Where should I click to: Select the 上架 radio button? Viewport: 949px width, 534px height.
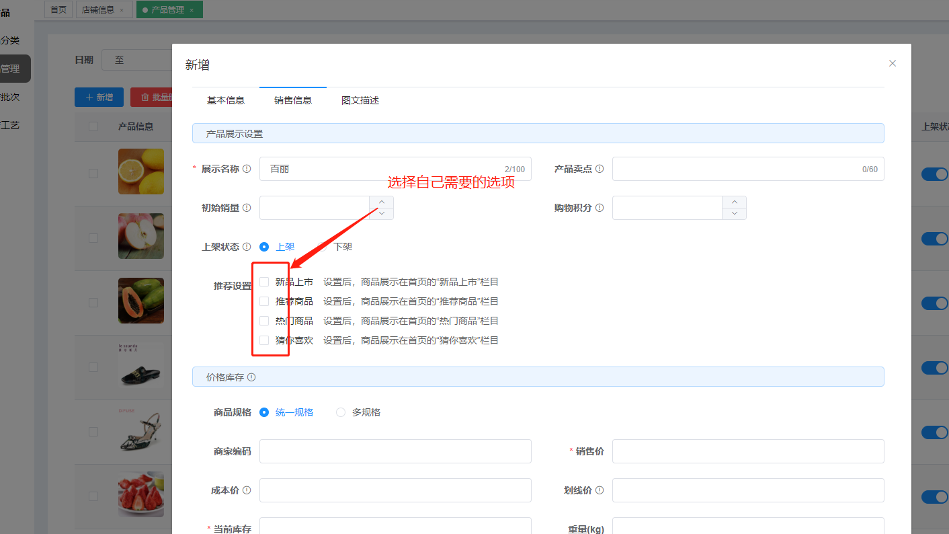[x=264, y=247]
